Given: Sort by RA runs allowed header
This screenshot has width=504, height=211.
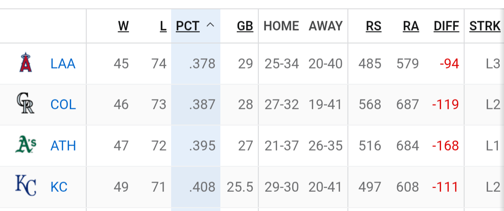Looking at the screenshot, I should click(411, 26).
